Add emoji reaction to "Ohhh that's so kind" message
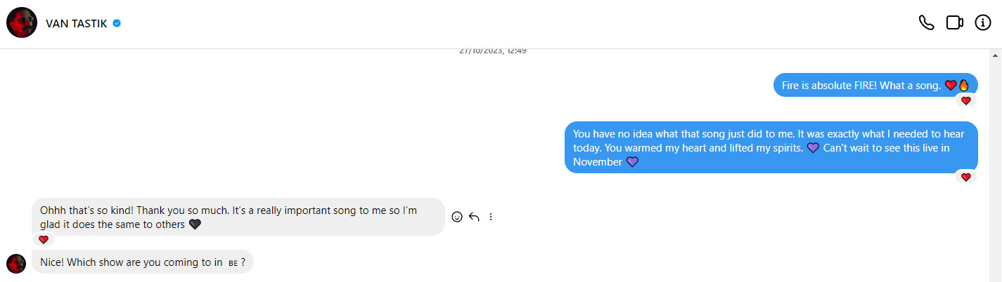Screen dimensions: 1002x282 [x=457, y=217]
